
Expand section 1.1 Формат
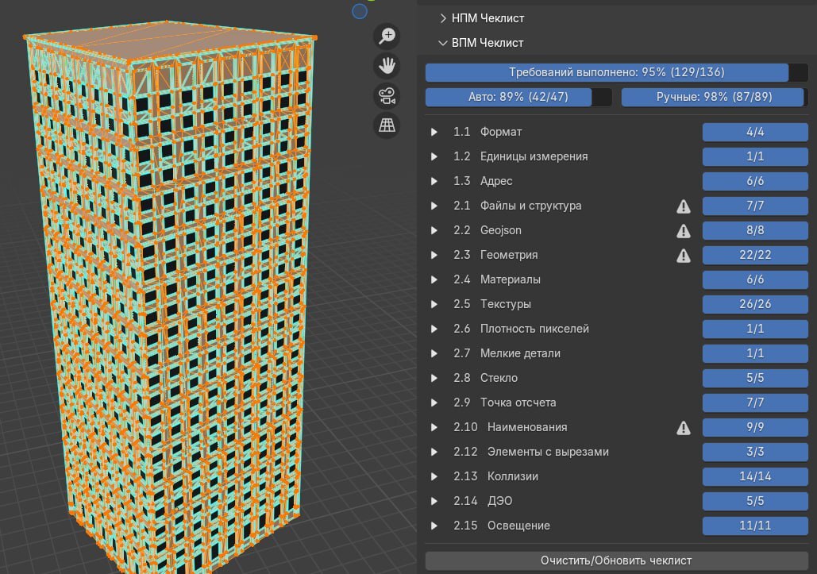point(434,132)
